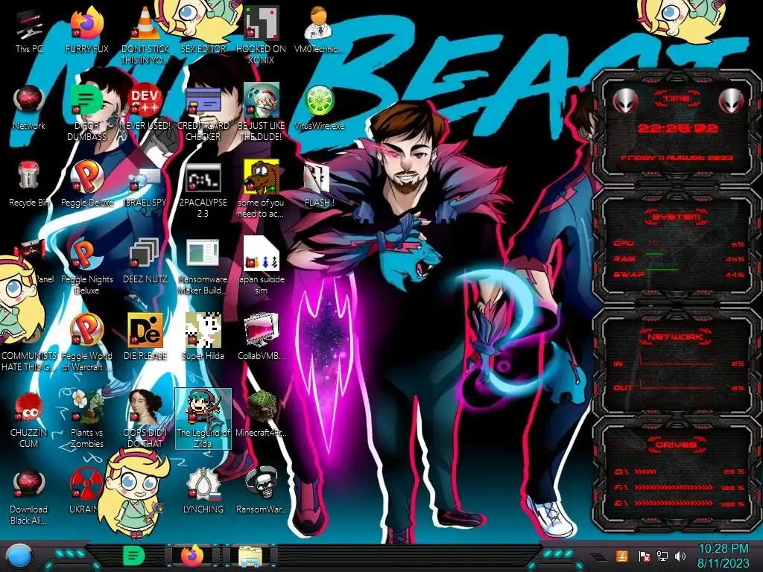Open the taskbar clock showing 10:28 PM
763x572 pixels.
723,556
